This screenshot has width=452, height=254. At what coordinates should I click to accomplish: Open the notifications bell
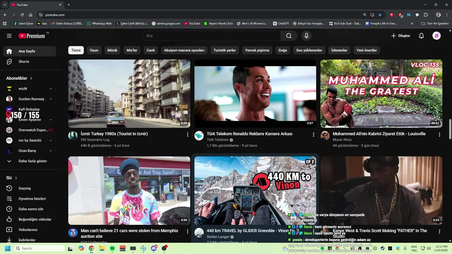point(421,36)
